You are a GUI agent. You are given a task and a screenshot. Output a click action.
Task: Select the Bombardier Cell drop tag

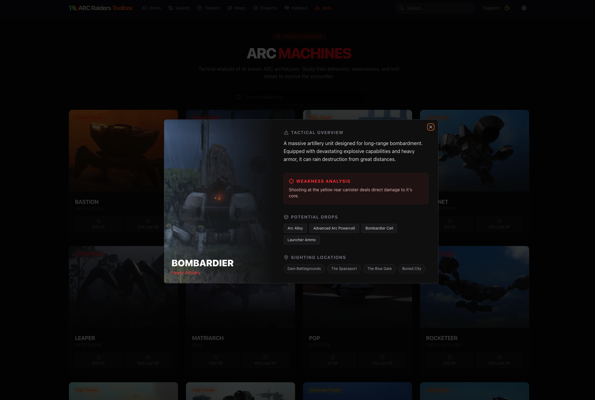379,228
